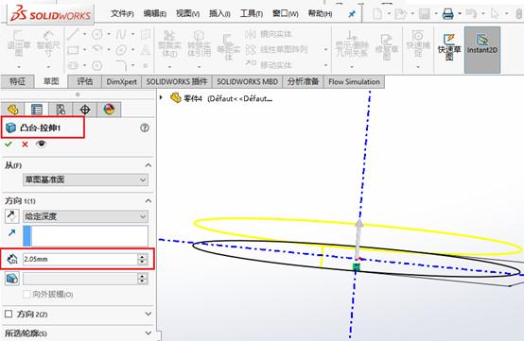
Task: Switch to the 评估 ribbon tab
Action: point(85,81)
